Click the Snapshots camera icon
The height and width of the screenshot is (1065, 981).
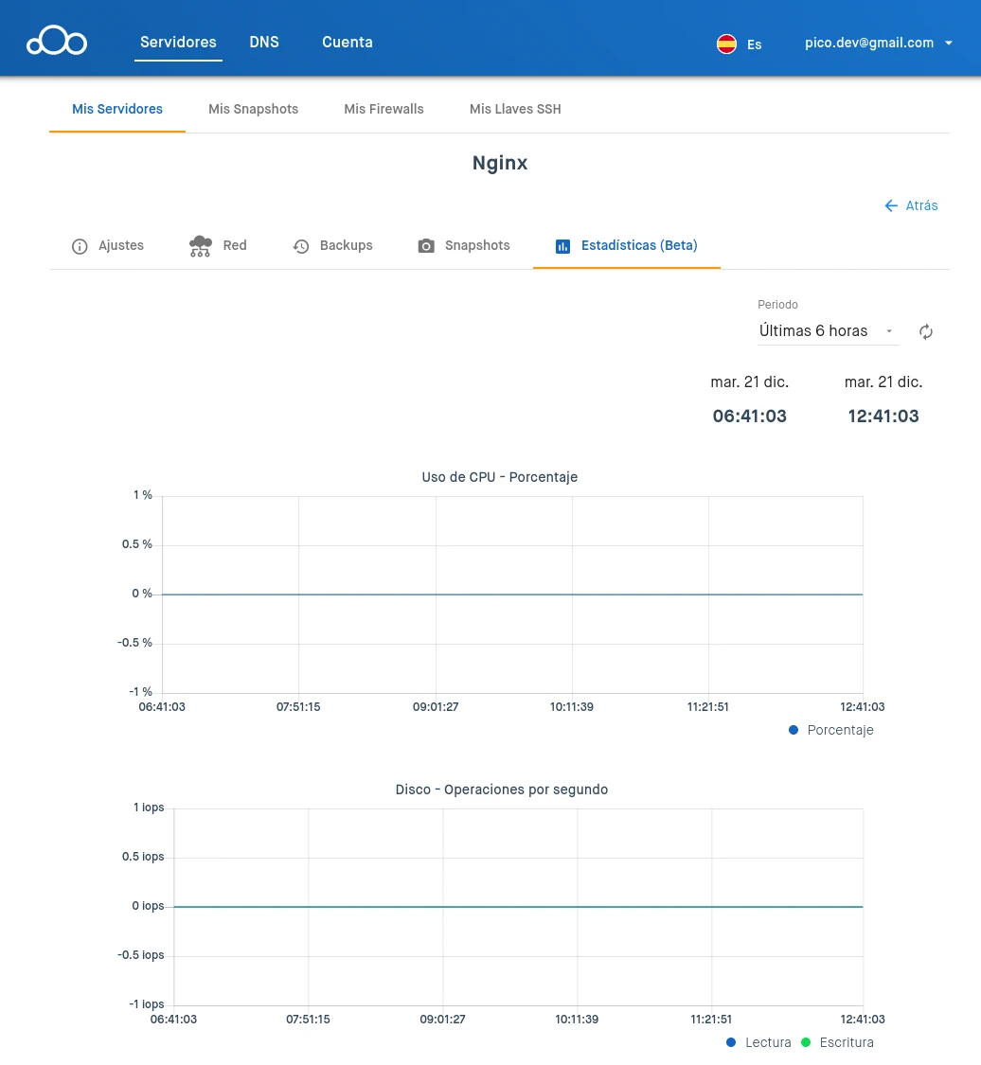click(x=426, y=246)
